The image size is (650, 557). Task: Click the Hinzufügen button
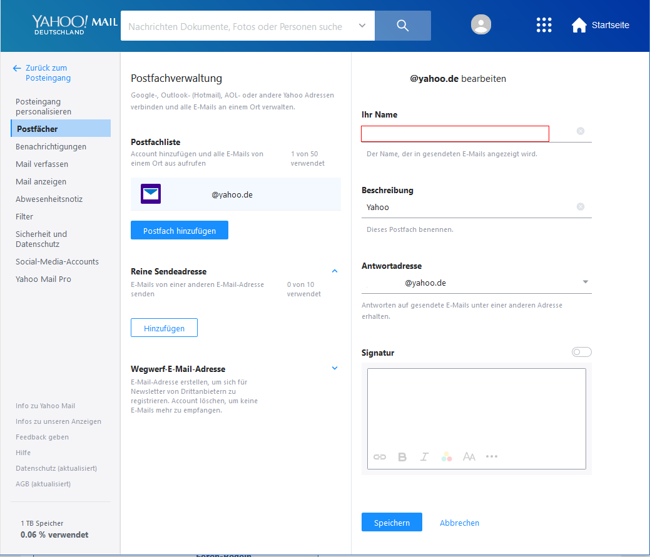tap(164, 328)
